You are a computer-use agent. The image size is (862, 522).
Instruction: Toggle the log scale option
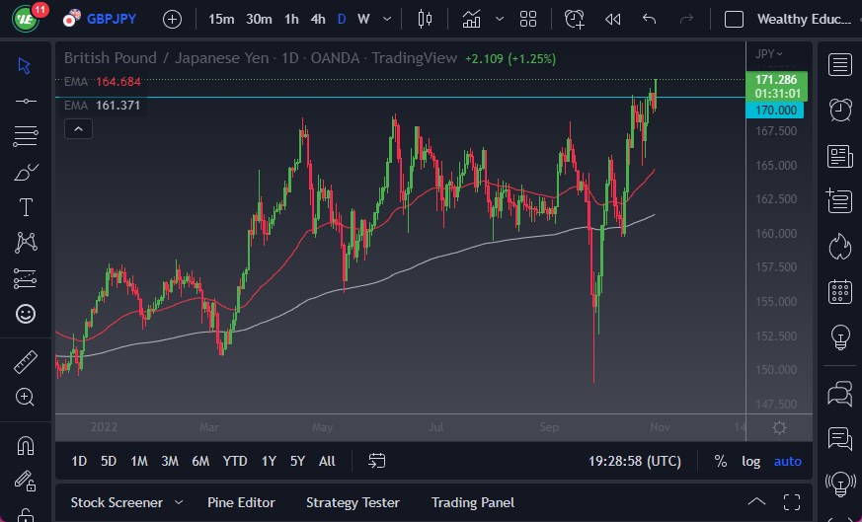tap(751, 461)
